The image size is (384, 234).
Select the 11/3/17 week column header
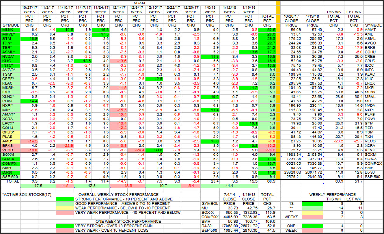pyautogui.click(x=47, y=7)
